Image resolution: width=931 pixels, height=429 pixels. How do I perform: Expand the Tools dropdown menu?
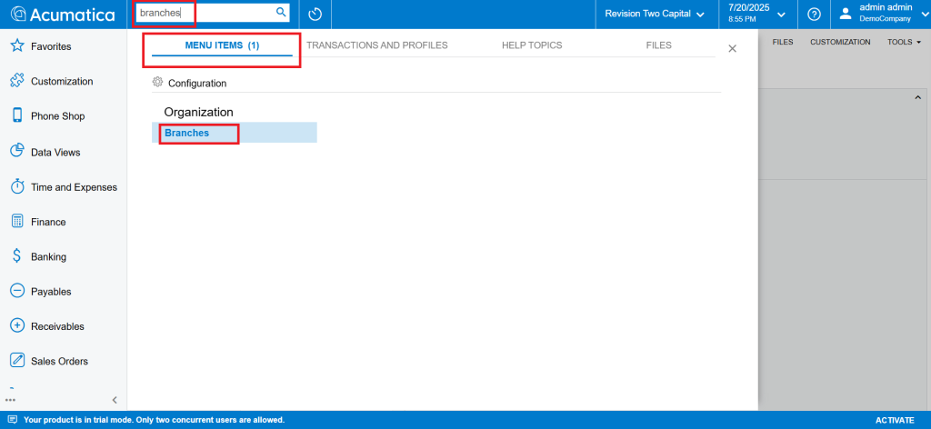(904, 42)
